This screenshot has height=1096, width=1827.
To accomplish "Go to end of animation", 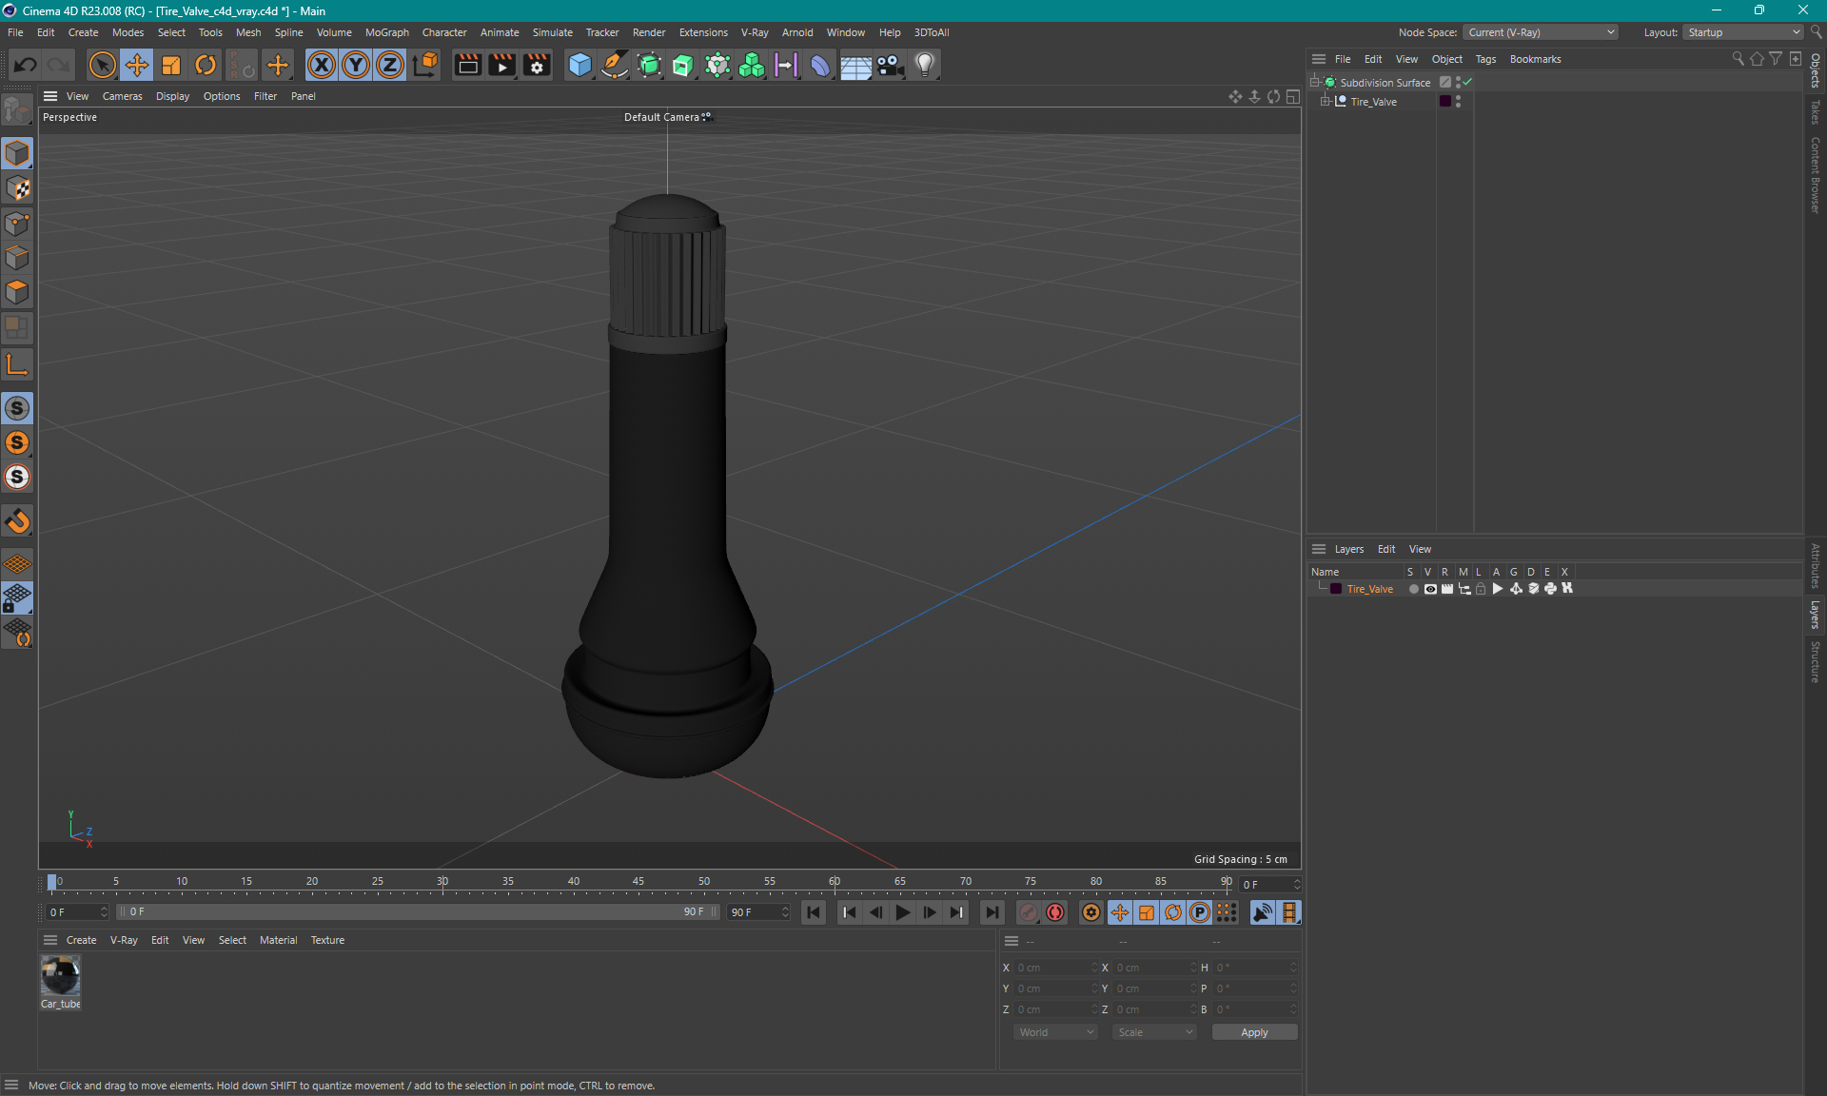I will pos(992,912).
